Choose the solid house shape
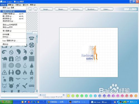This screenshot has width=139, height=104. pyautogui.click(x=11, y=79)
